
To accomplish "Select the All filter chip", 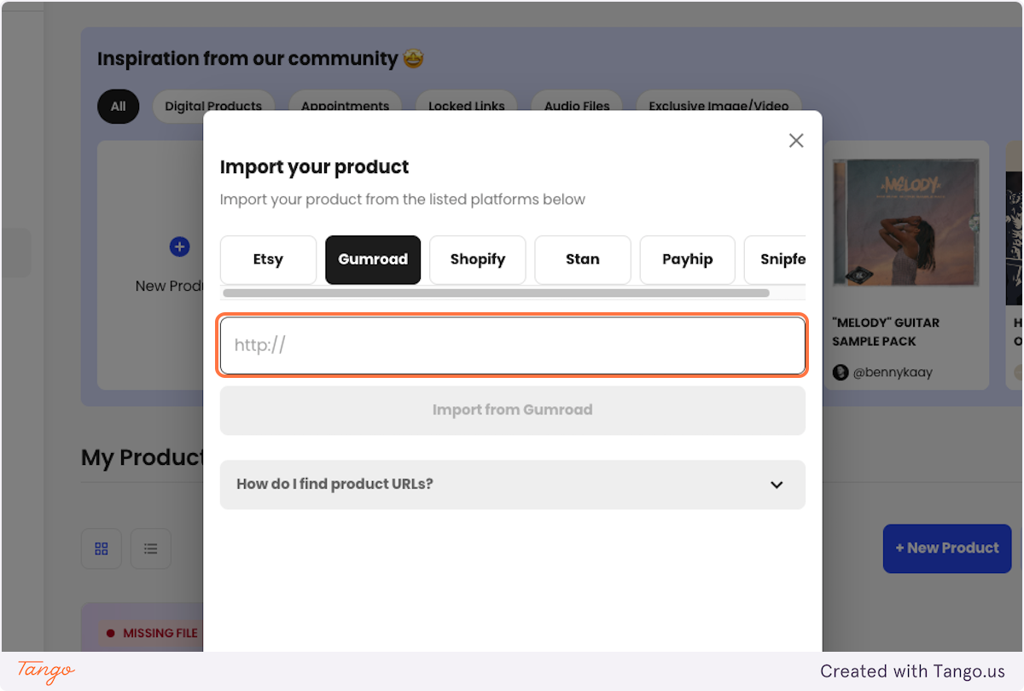I will 118,107.
